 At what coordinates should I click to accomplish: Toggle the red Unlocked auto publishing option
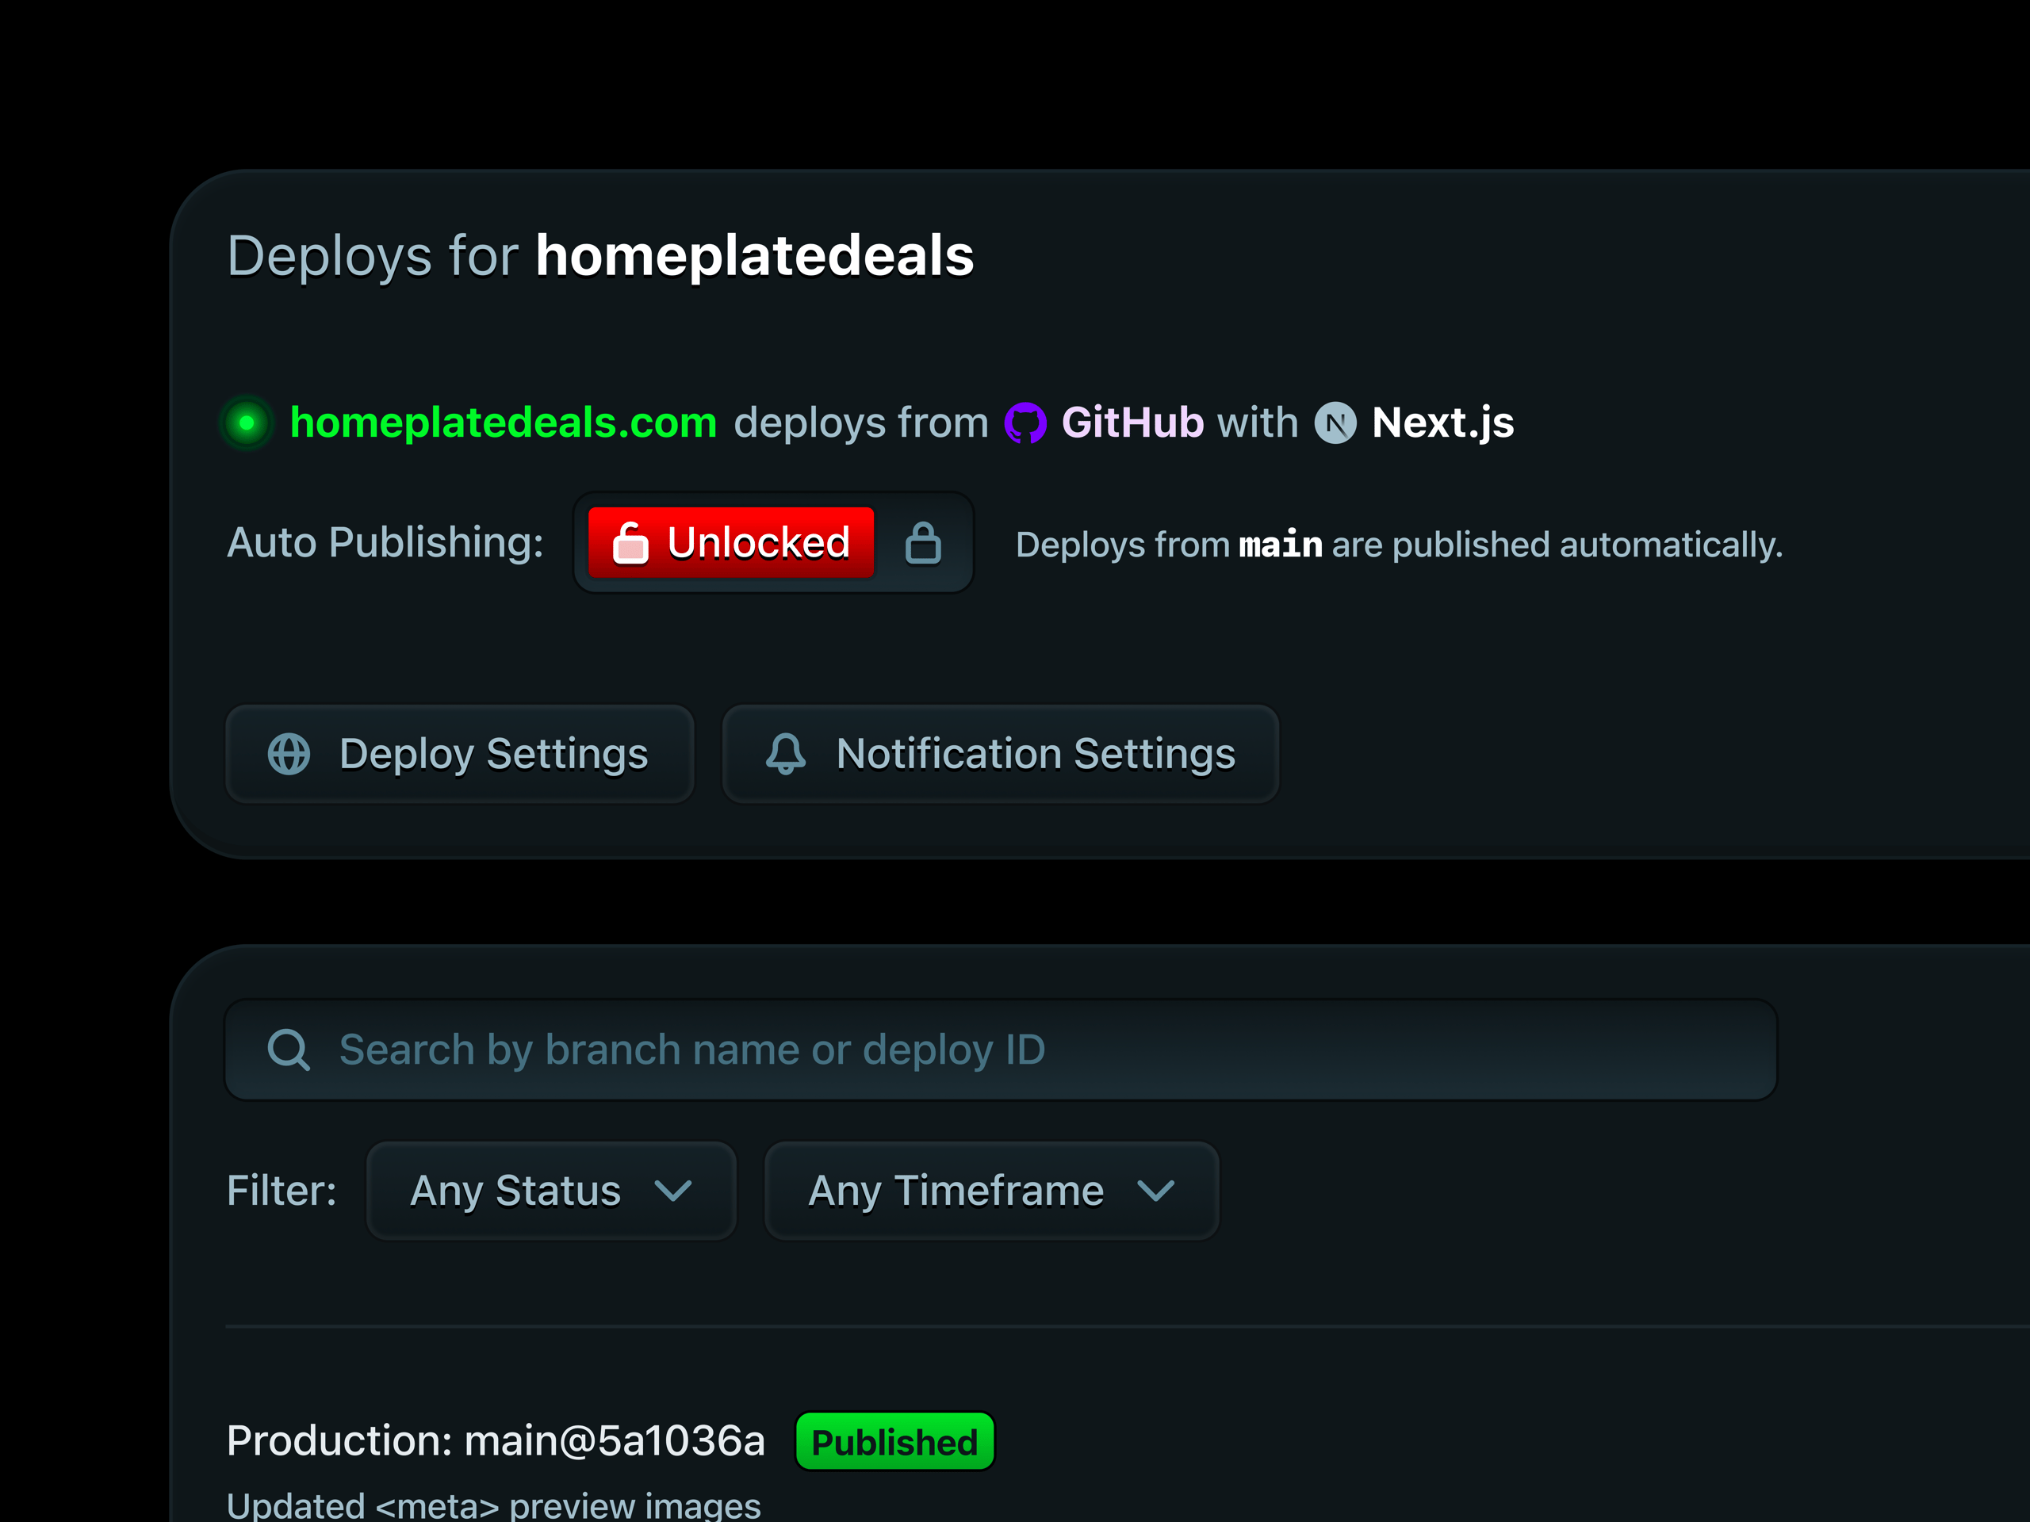730,542
